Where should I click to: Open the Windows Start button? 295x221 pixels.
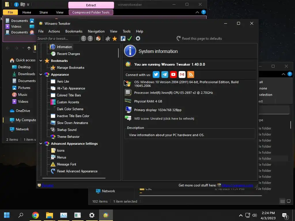coord(7,215)
